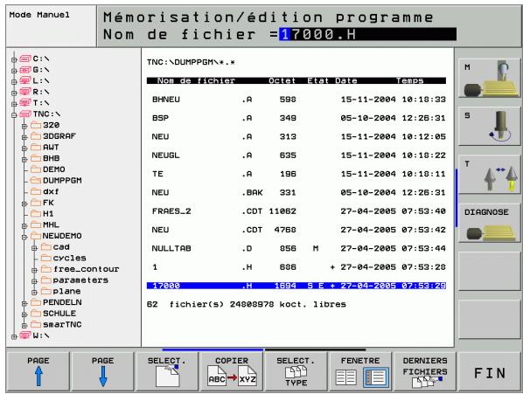Expand the G:\ drive node
The width and height of the screenshot is (523, 394).
[x=14, y=71]
